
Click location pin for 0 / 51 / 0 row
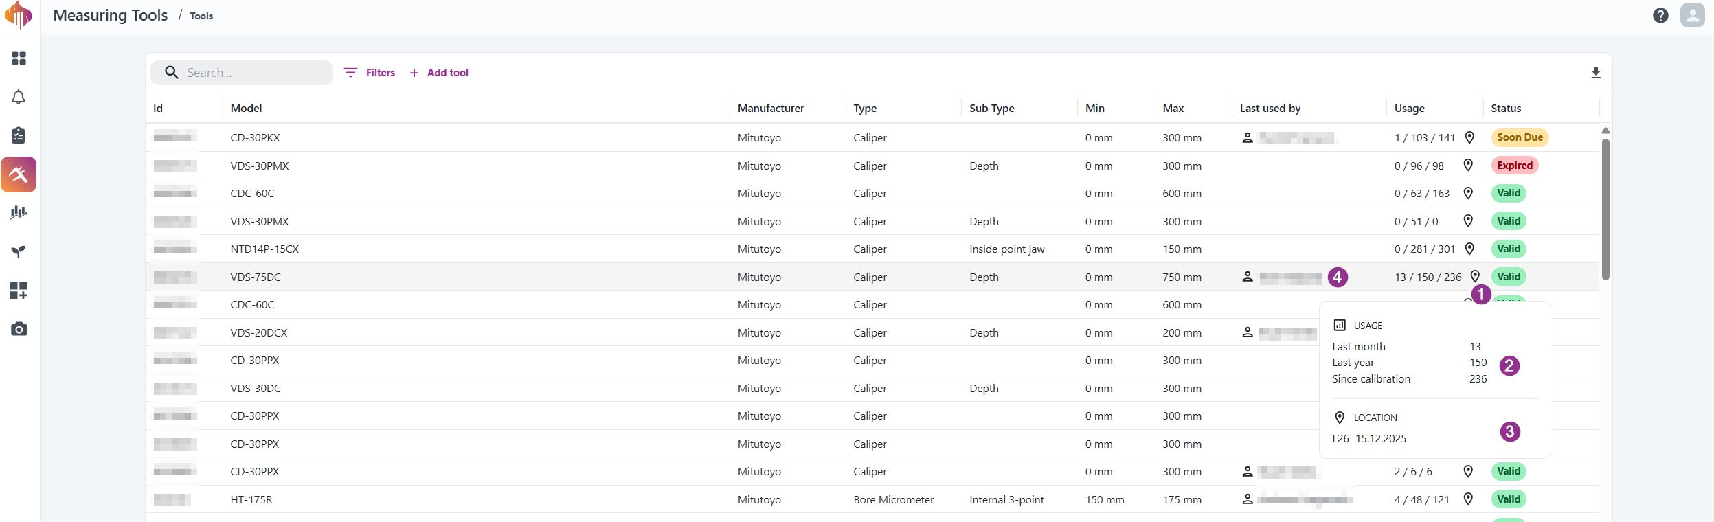tap(1468, 220)
